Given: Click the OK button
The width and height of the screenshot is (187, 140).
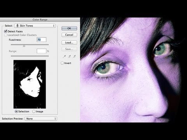Looking at the screenshot, I should coord(69,28).
